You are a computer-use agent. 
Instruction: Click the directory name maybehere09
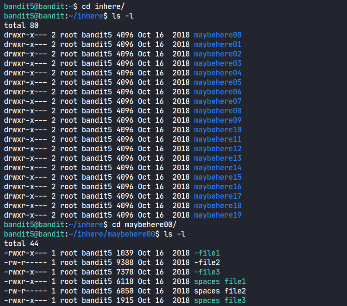217,120
